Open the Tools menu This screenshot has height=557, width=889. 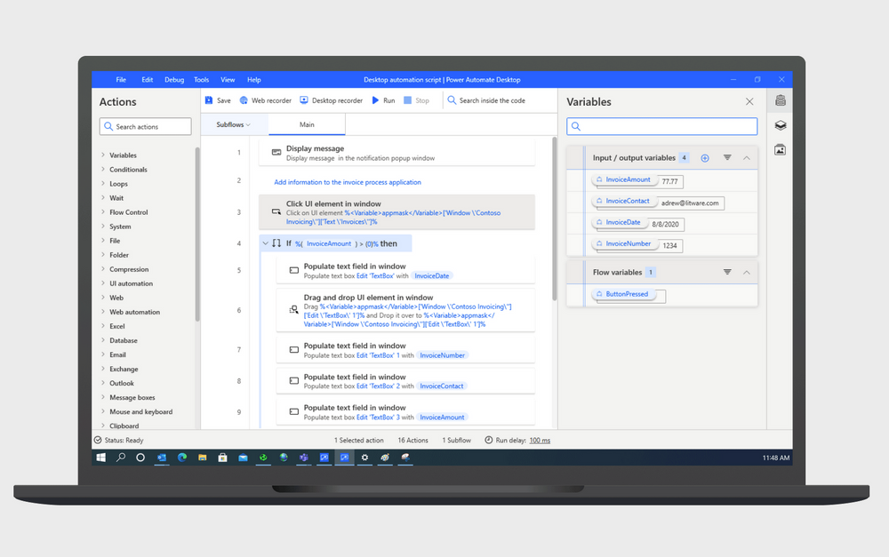(x=201, y=80)
